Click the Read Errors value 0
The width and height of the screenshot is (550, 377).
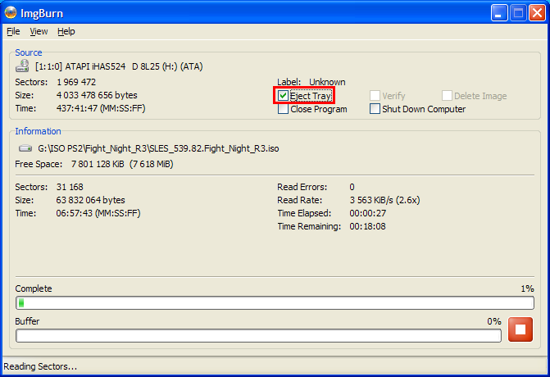(352, 187)
